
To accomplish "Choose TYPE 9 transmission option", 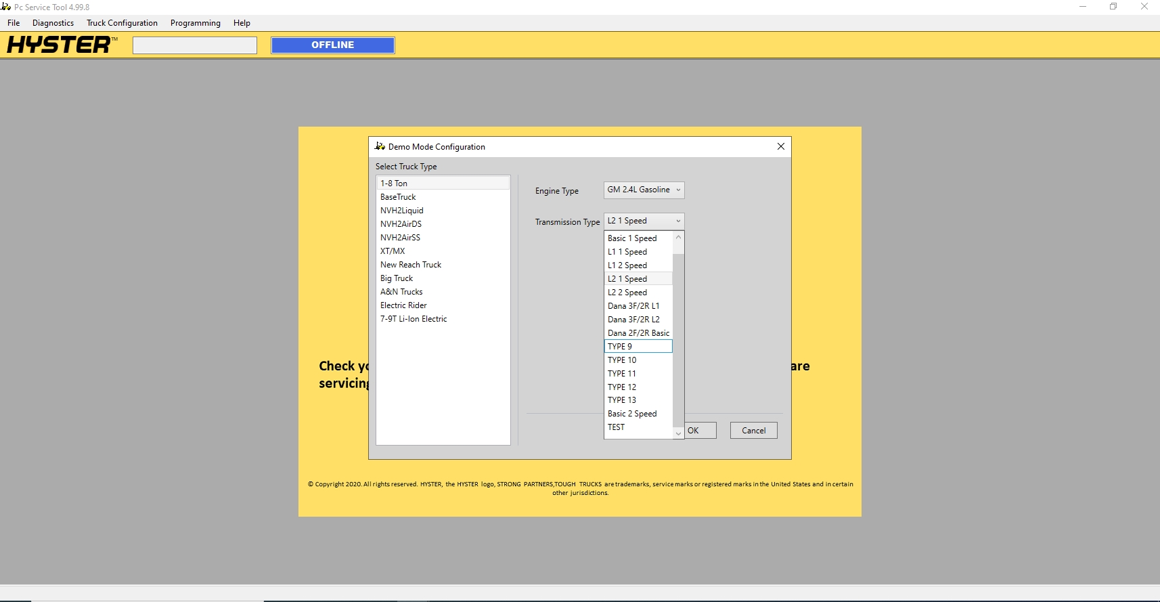I will pyautogui.click(x=638, y=346).
